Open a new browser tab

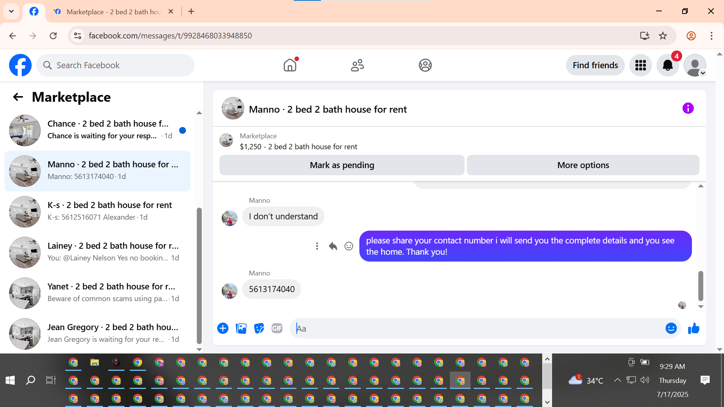pyautogui.click(x=191, y=12)
